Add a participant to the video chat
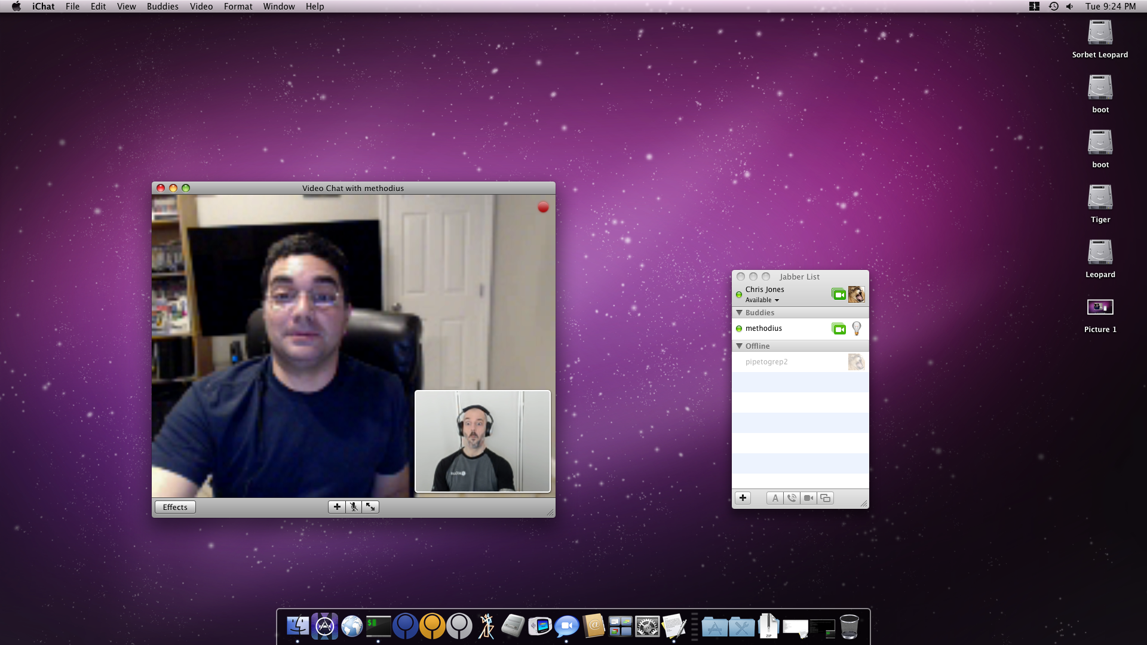 337,507
